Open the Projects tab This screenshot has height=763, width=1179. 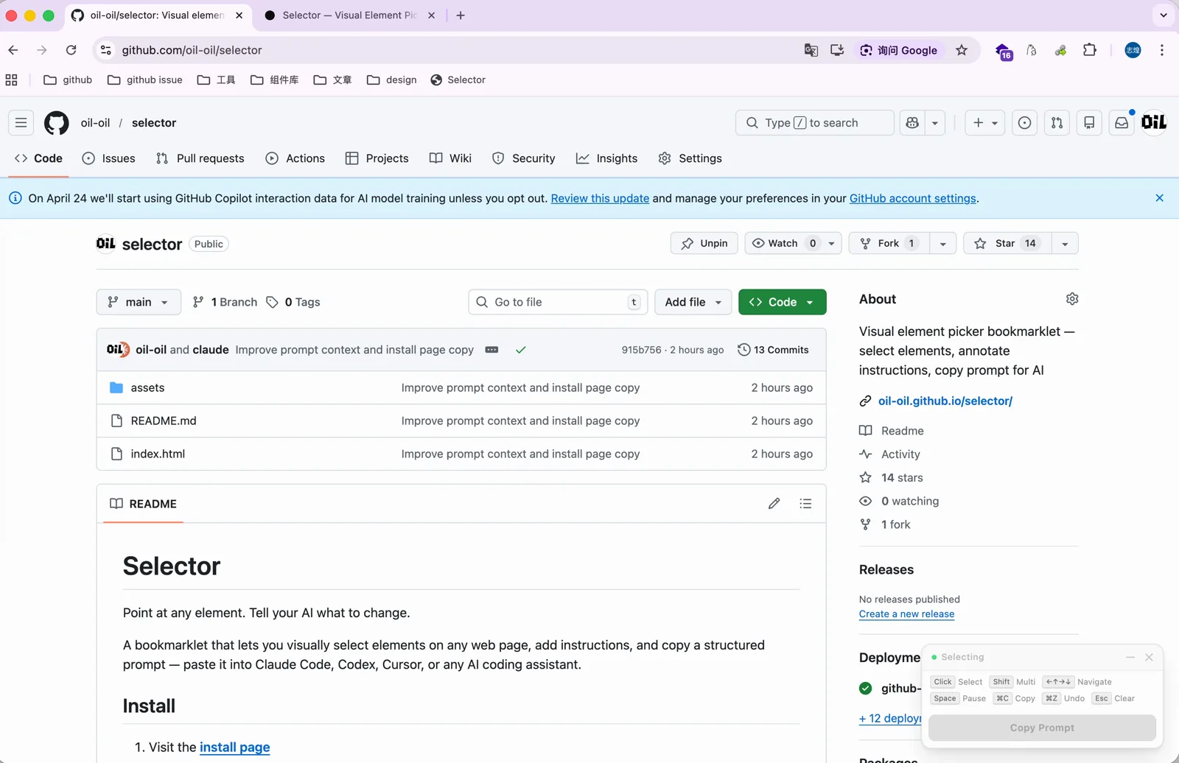pos(377,158)
